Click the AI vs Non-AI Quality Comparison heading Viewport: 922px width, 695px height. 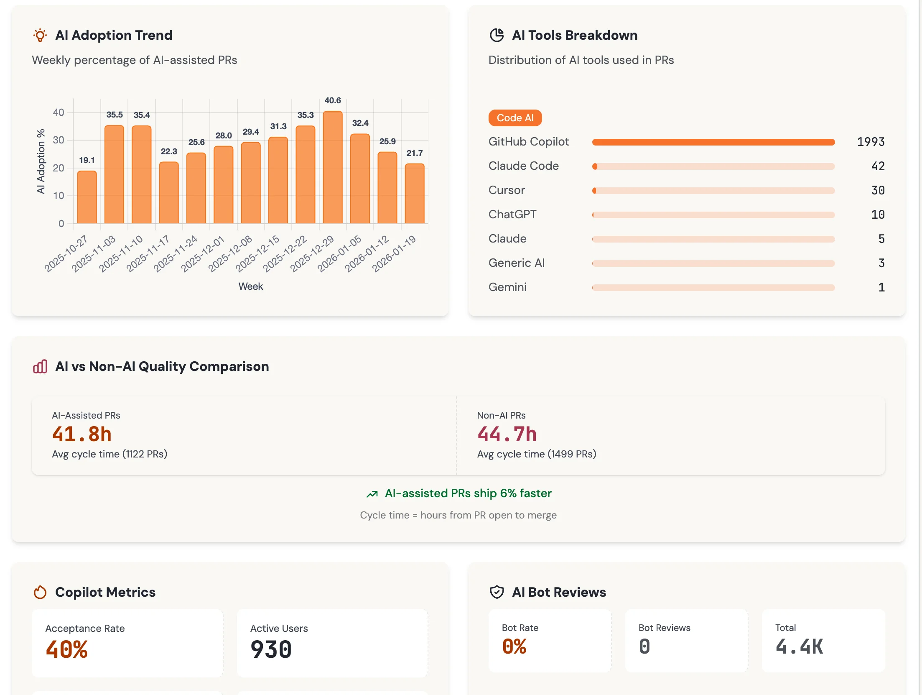click(162, 366)
